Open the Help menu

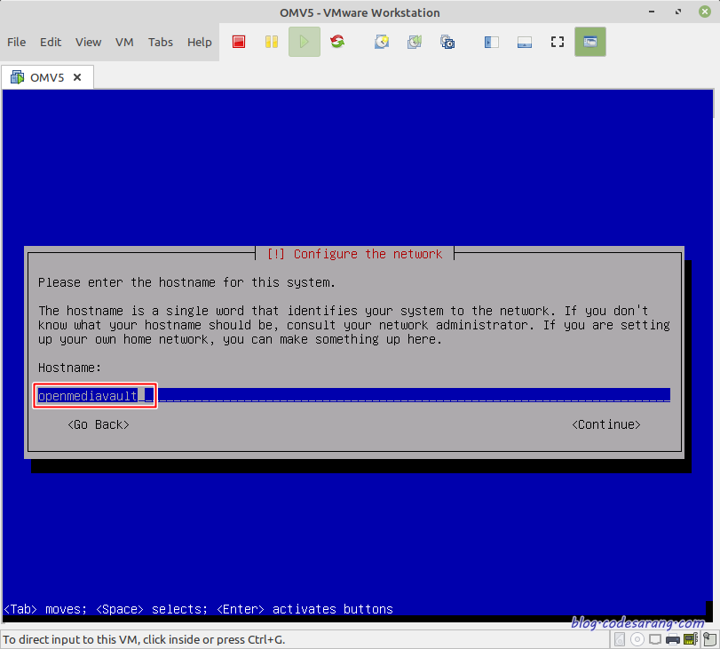click(x=199, y=42)
